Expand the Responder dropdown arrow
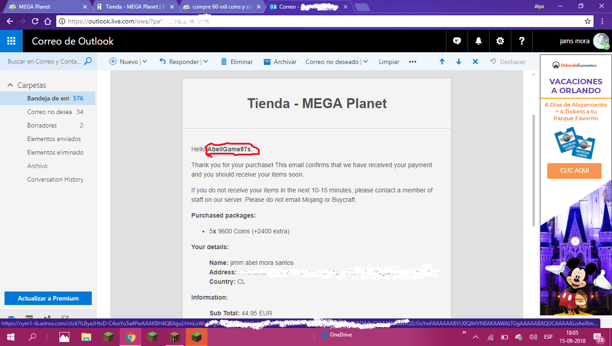Image resolution: width=612 pixels, height=346 pixels. tap(206, 62)
